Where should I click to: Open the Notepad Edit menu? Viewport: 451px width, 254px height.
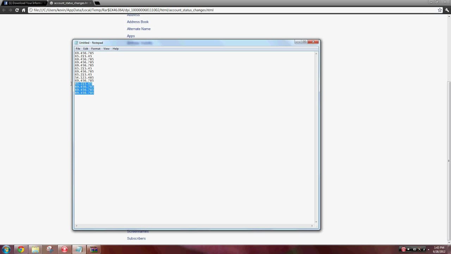(86, 49)
